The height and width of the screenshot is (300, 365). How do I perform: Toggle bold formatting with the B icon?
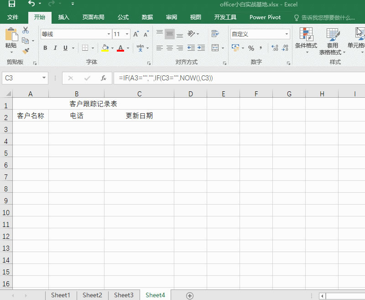(45, 47)
